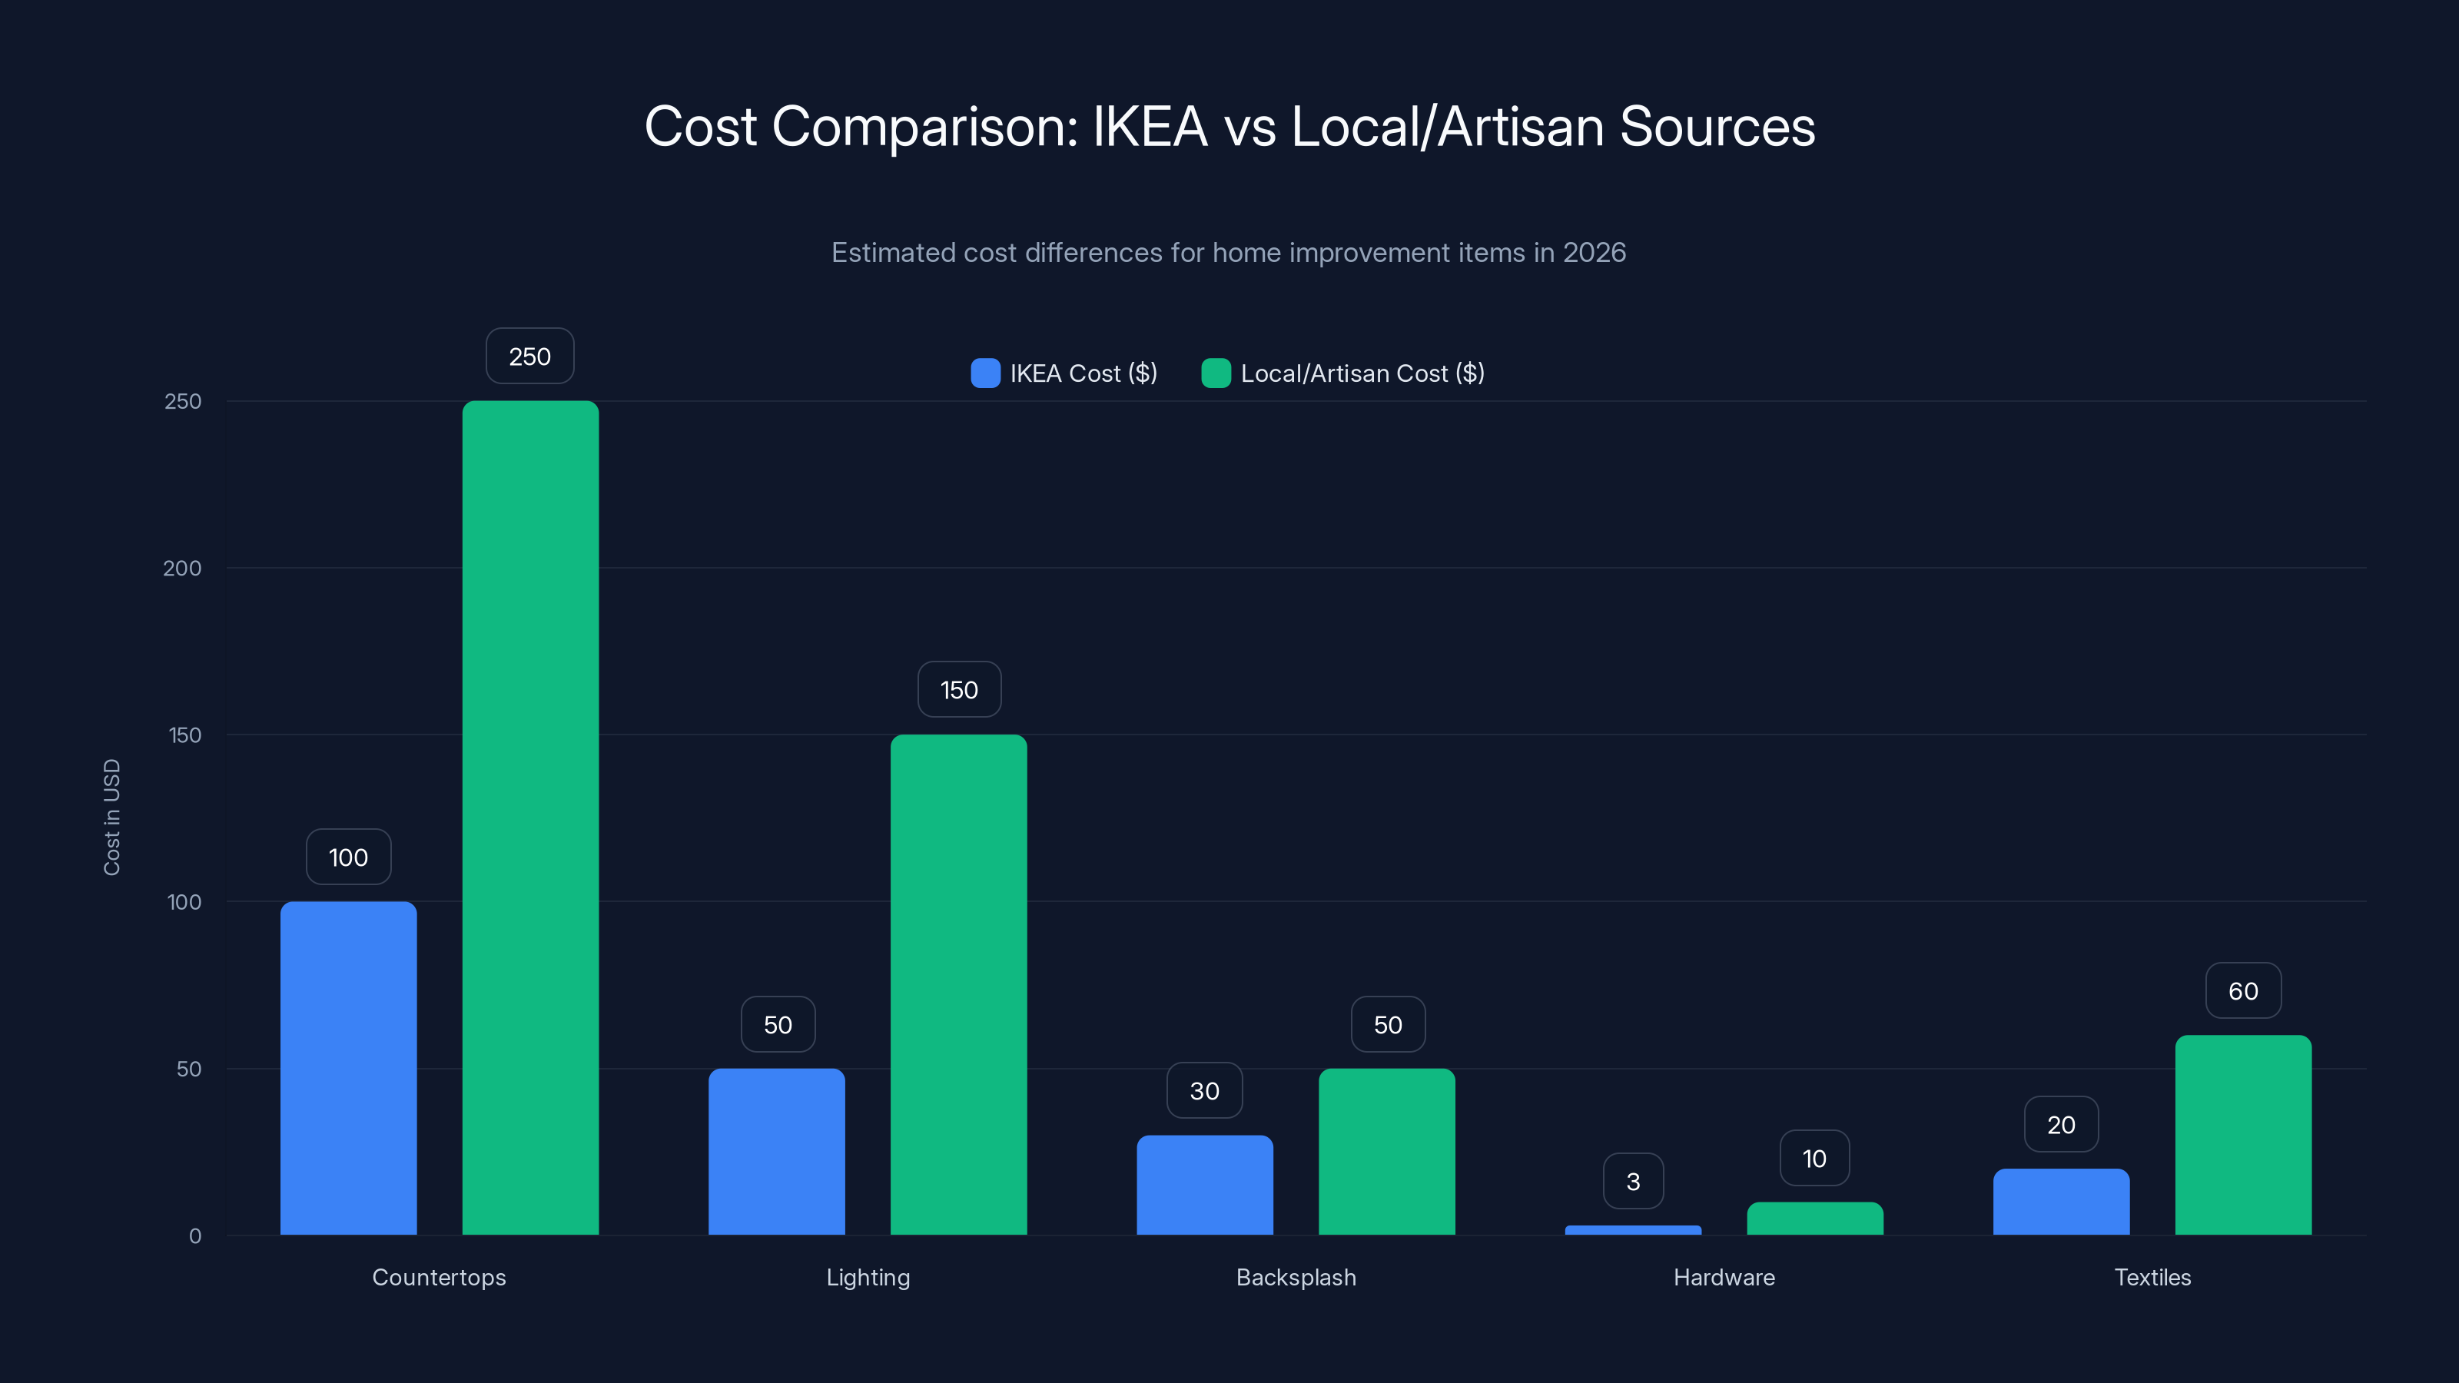The image size is (2459, 1383).
Task: Click the 150 y-axis tick label
Action: 185,735
